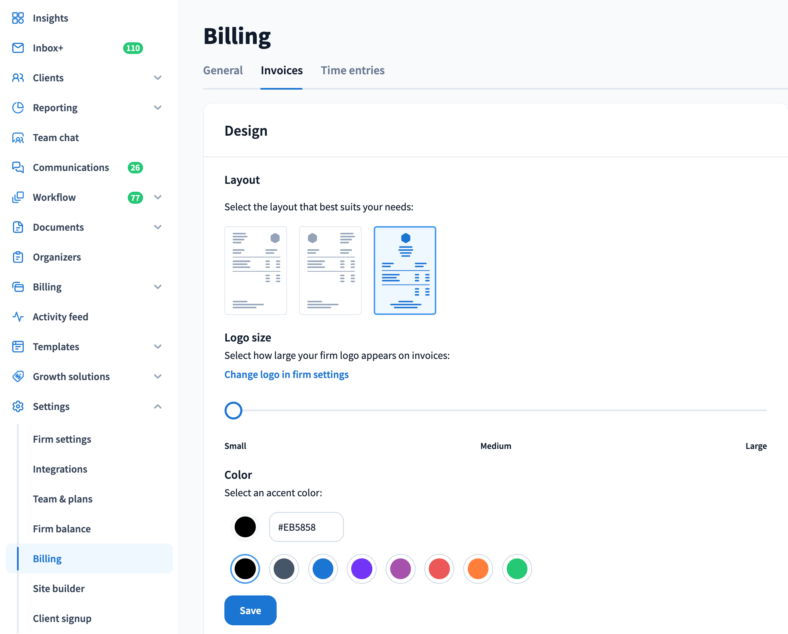Expand the Reporting section chevron
The image size is (788, 634).
click(x=158, y=108)
